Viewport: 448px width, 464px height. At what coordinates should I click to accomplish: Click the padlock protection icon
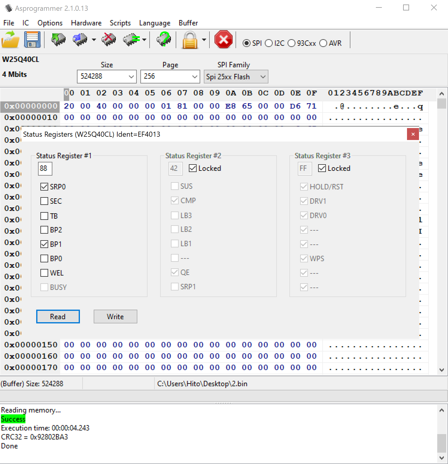tap(190, 40)
